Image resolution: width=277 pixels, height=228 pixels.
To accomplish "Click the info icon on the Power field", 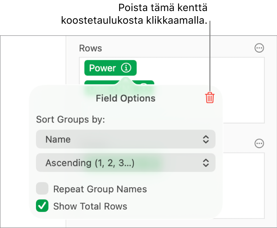I will coord(126,68).
